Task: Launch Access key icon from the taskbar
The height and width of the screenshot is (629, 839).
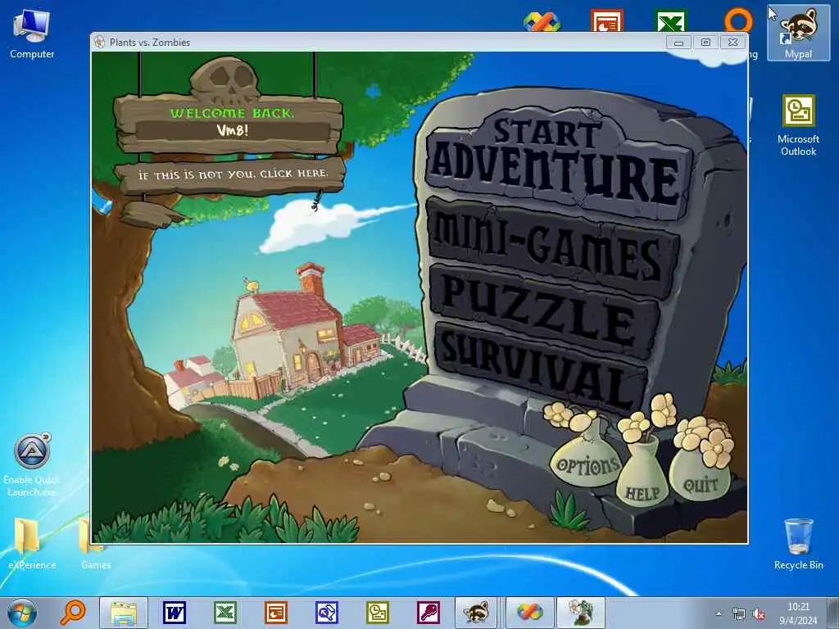Action: click(x=429, y=613)
